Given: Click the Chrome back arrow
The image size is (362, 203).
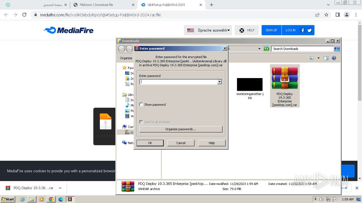Looking at the screenshot, I should (6, 15).
